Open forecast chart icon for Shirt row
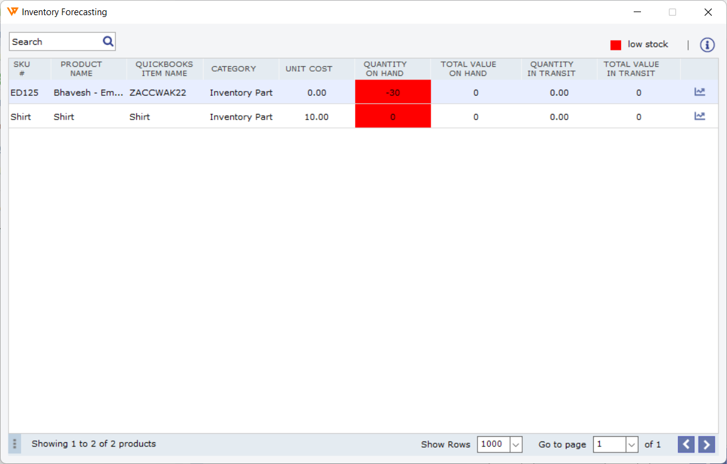727x464 pixels. [700, 116]
